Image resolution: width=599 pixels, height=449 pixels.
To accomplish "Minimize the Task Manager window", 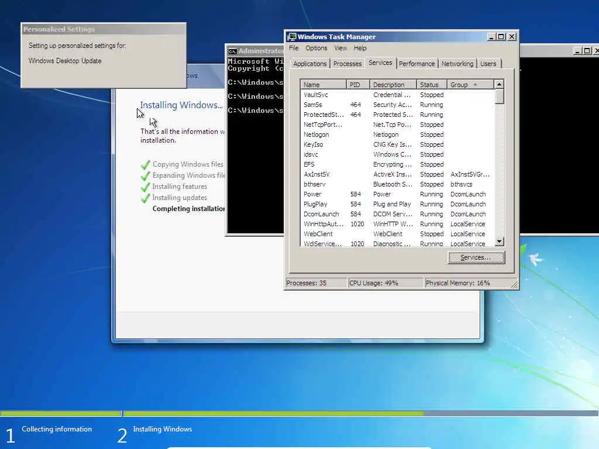I will [x=491, y=37].
